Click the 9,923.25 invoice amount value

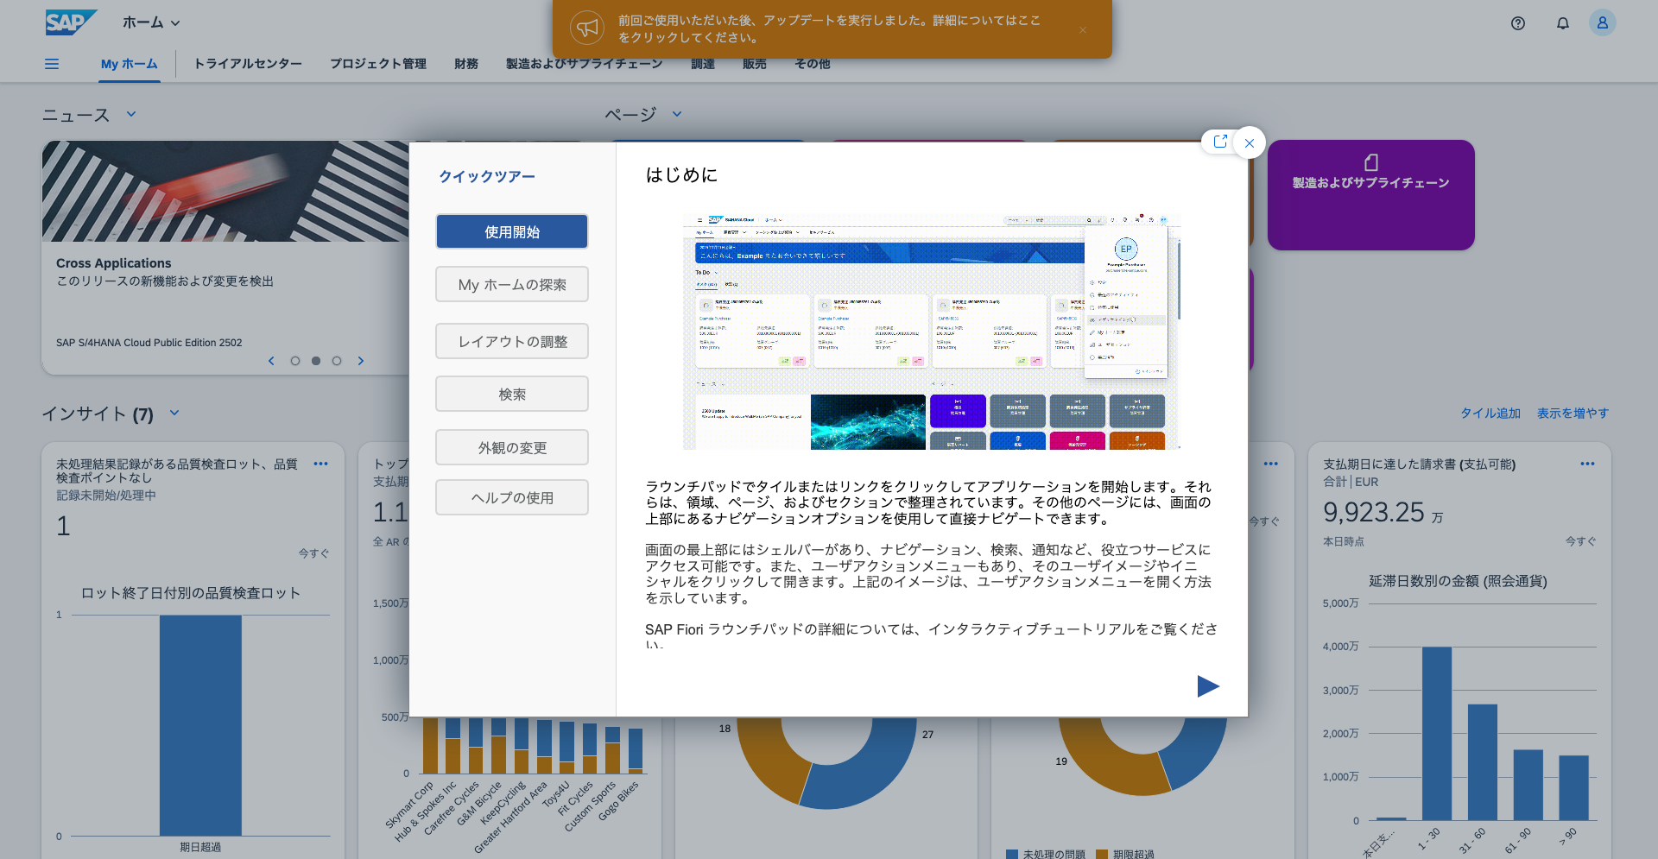1374,513
